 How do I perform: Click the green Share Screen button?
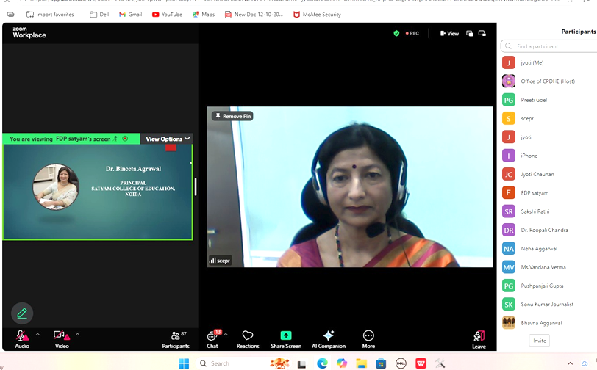point(286,340)
